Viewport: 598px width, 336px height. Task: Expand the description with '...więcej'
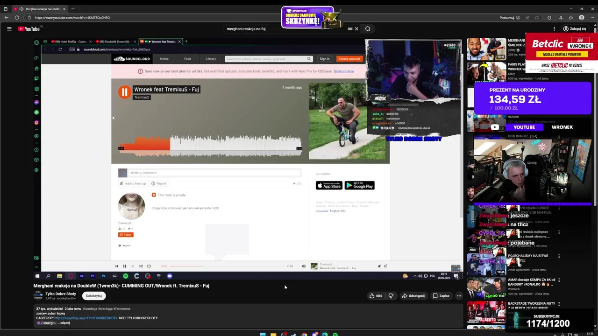pos(63,323)
